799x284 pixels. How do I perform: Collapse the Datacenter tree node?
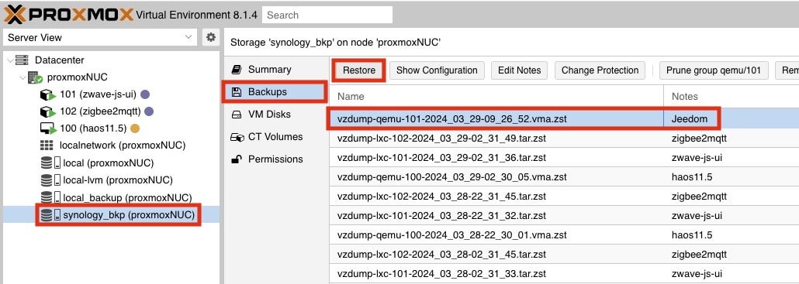tap(11, 60)
